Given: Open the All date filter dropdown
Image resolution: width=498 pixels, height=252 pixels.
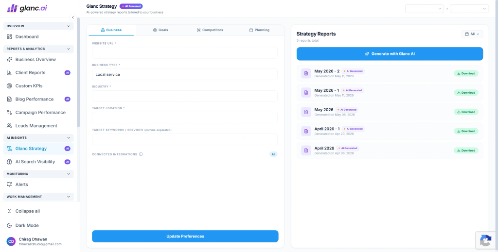Looking at the screenshot, I should 472,34.
